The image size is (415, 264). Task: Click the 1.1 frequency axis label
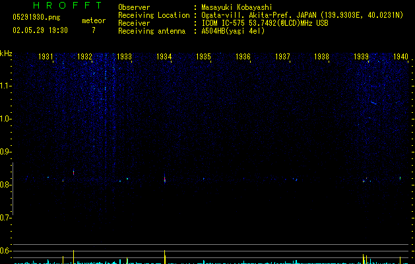(6, 86)
